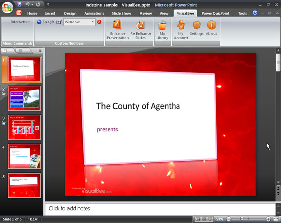This screenshot has width=281, height=223.
Task: Select the VisualBee tab
Action: click(x=185, y=13)
